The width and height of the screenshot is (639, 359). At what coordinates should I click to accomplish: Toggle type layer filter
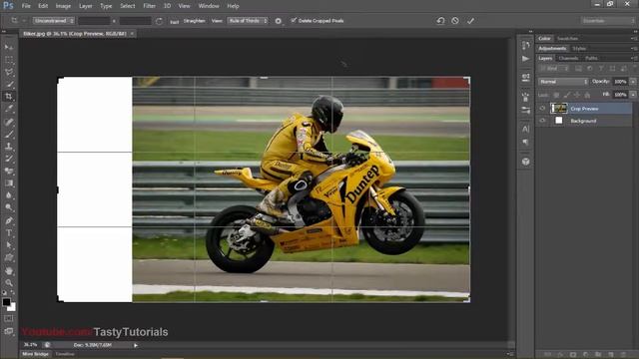[601, 69]
